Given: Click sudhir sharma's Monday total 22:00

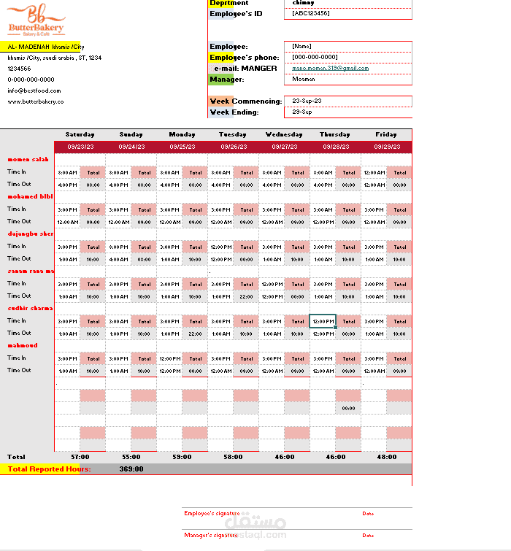Looking at the screenshot, I should 195,334.
